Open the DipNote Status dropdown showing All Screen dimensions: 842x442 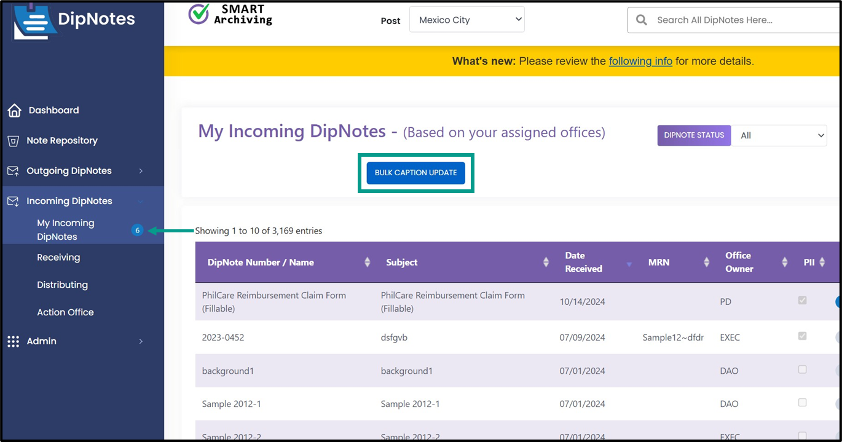[779, 135]
